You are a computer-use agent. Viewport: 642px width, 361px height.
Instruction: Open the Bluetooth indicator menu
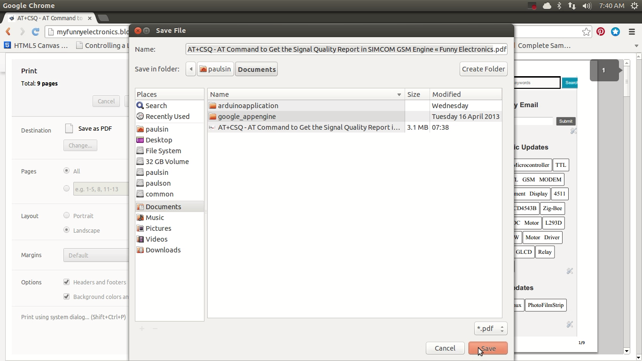(559, 6)
